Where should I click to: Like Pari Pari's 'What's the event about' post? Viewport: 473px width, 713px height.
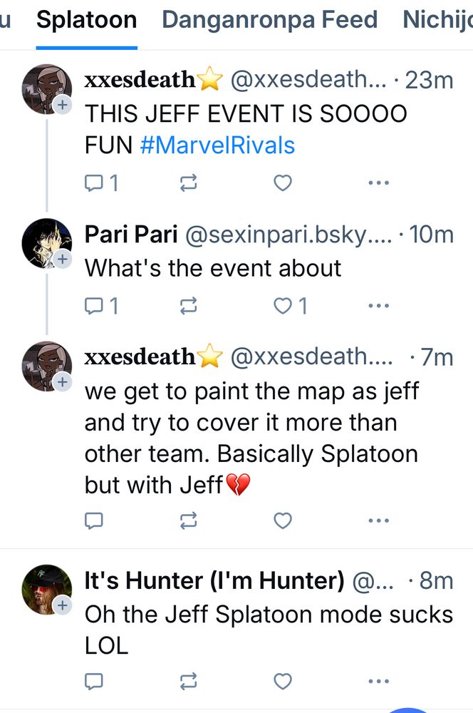coord(283,306)
